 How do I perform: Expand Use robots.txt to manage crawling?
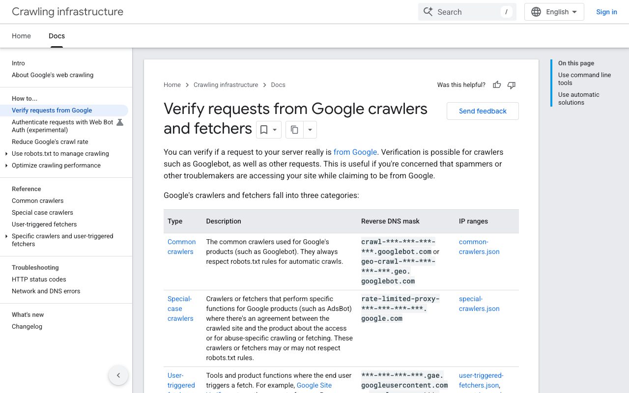point(6,154)
